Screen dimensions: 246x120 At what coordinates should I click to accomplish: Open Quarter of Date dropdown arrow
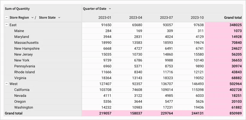click(110, 9)
